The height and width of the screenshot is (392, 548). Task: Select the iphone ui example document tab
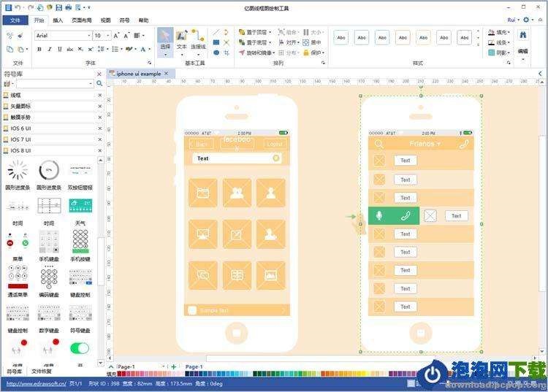pos(139,74)
